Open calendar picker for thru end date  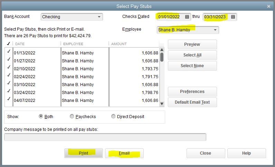(233, 17)
